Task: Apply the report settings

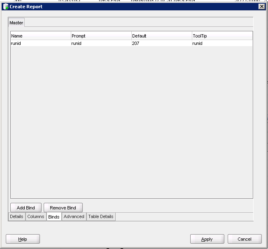Action: 207,239
